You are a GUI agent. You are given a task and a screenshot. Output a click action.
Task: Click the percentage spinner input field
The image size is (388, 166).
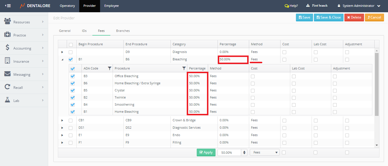click(229, 152)
